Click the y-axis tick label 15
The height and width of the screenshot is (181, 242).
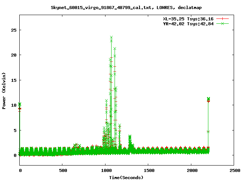(14, 80)
